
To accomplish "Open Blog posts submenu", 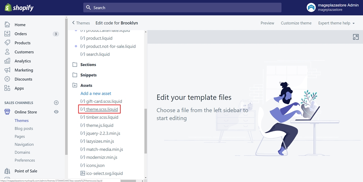I will (x=24, y=128).
